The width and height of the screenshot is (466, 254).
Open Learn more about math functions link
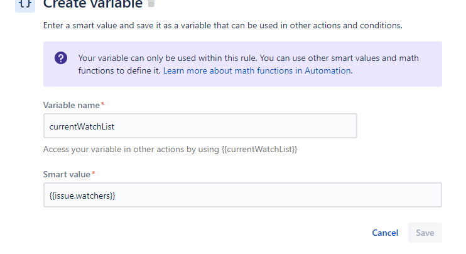(257, 71)
